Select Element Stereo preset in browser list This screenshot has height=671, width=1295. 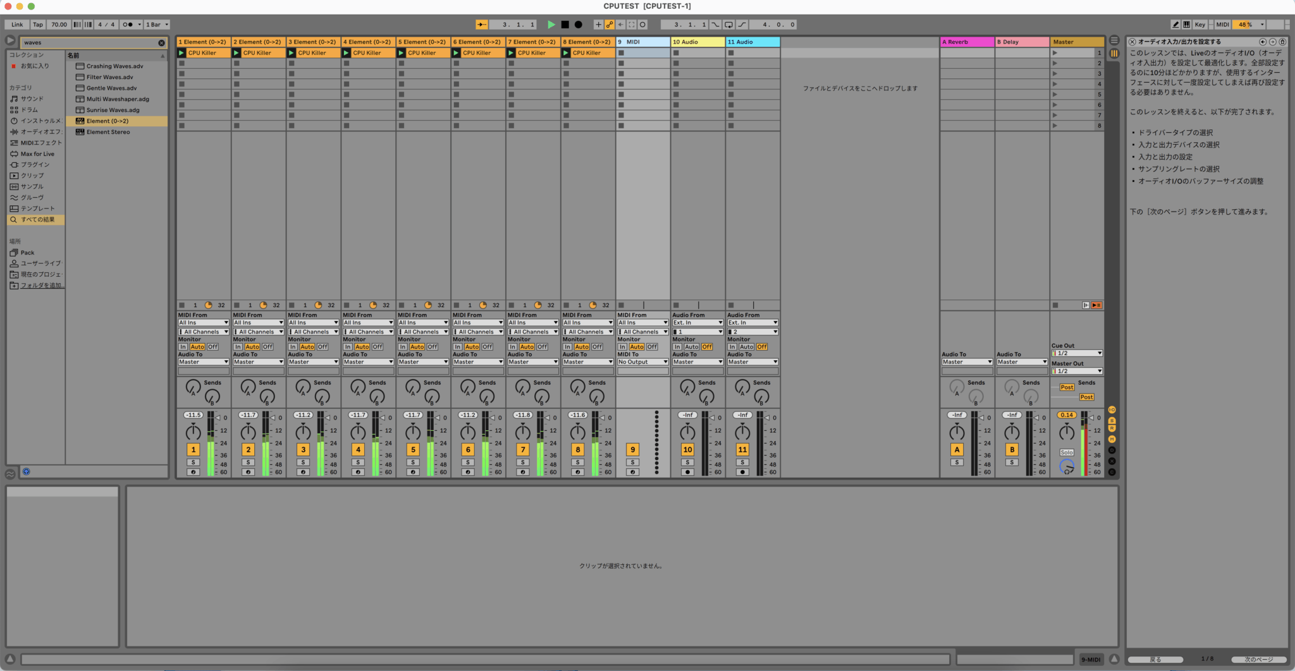[x=108, y=132]
